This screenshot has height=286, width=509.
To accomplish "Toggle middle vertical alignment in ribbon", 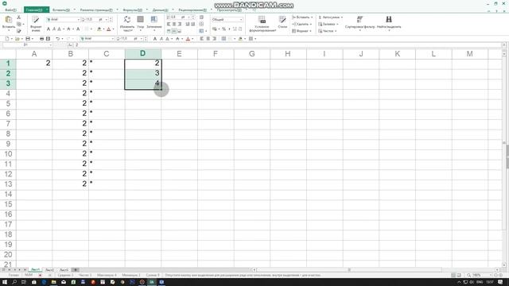I will click(174, 31).
